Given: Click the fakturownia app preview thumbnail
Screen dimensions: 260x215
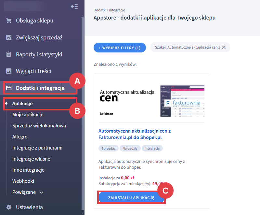Looking at the screenshot, I should click(182, 101).
